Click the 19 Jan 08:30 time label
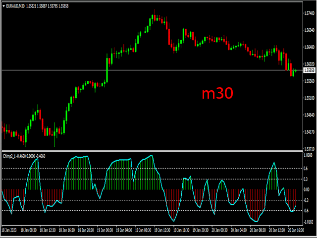 143,230
